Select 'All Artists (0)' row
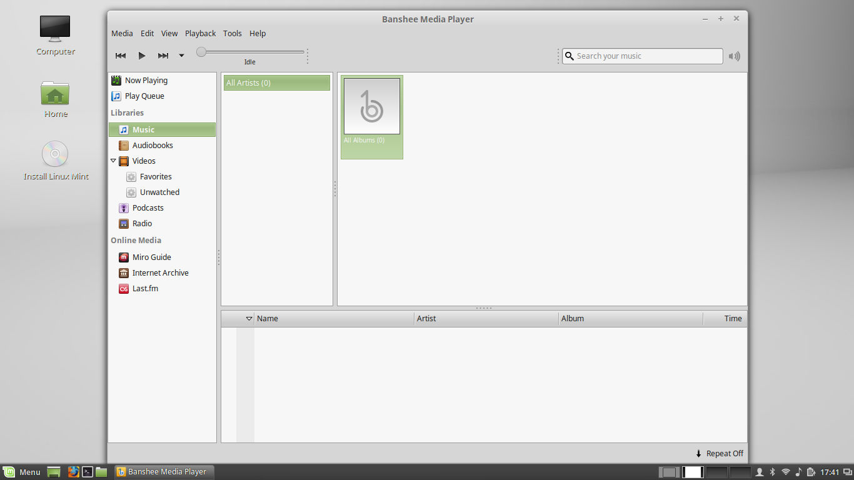Viewport: 854px width, 480px height. [277, 83]
